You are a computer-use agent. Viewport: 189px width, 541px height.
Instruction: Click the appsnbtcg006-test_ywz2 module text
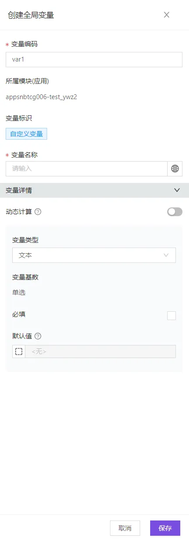[41, 97]
